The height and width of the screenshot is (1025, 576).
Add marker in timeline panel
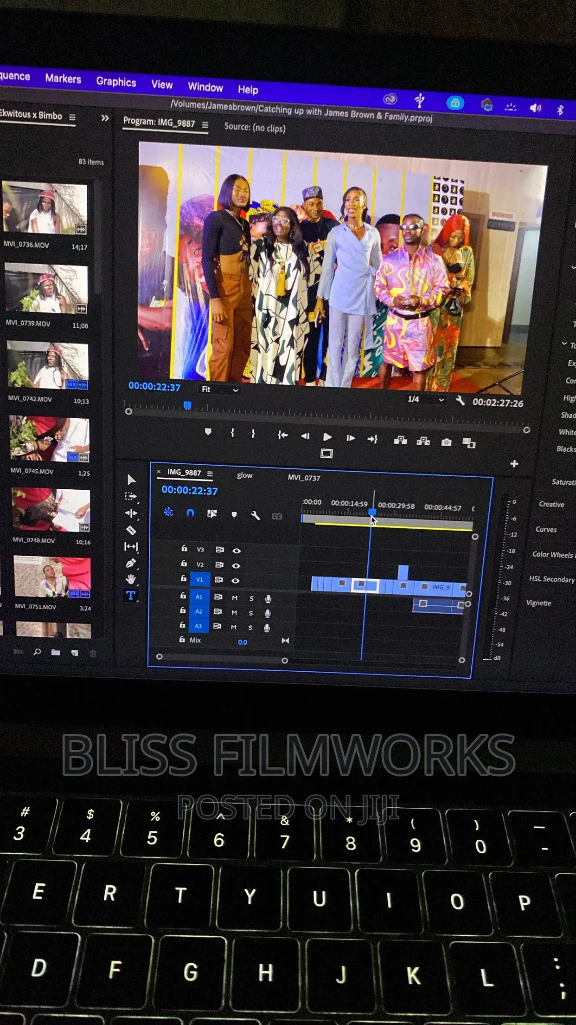coord(234,514)
